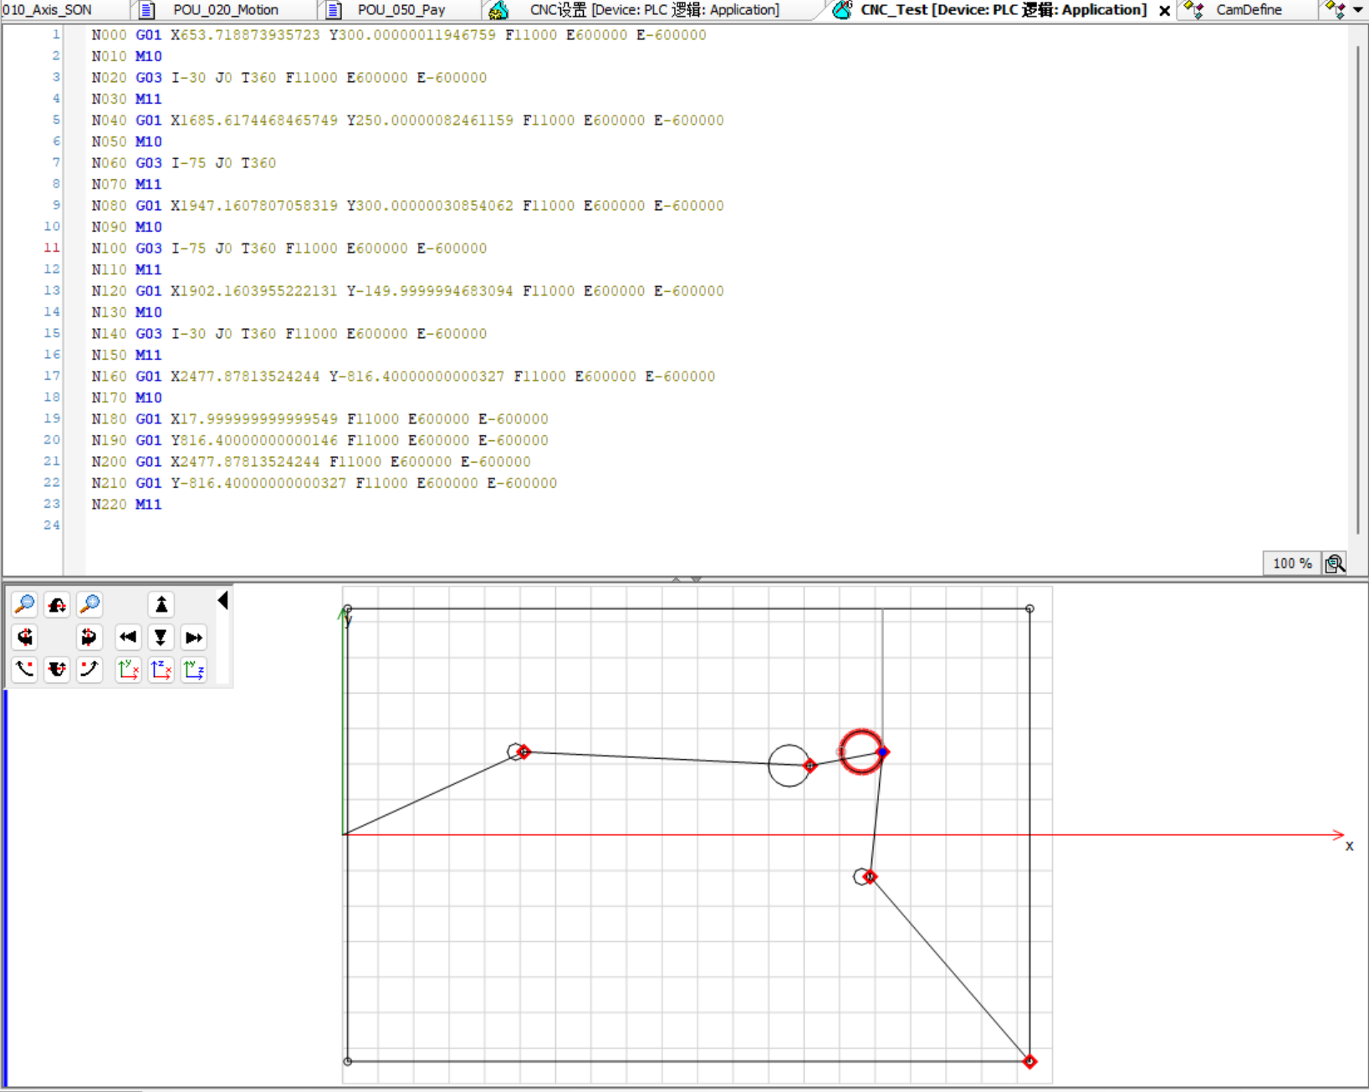
Task: Collapse the view toolbar with black triangle
Action: (222, 601)
